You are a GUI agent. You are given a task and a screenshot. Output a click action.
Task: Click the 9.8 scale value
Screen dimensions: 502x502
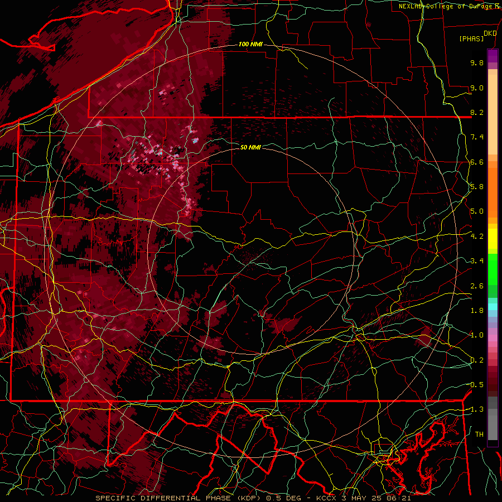click(477, 62)
